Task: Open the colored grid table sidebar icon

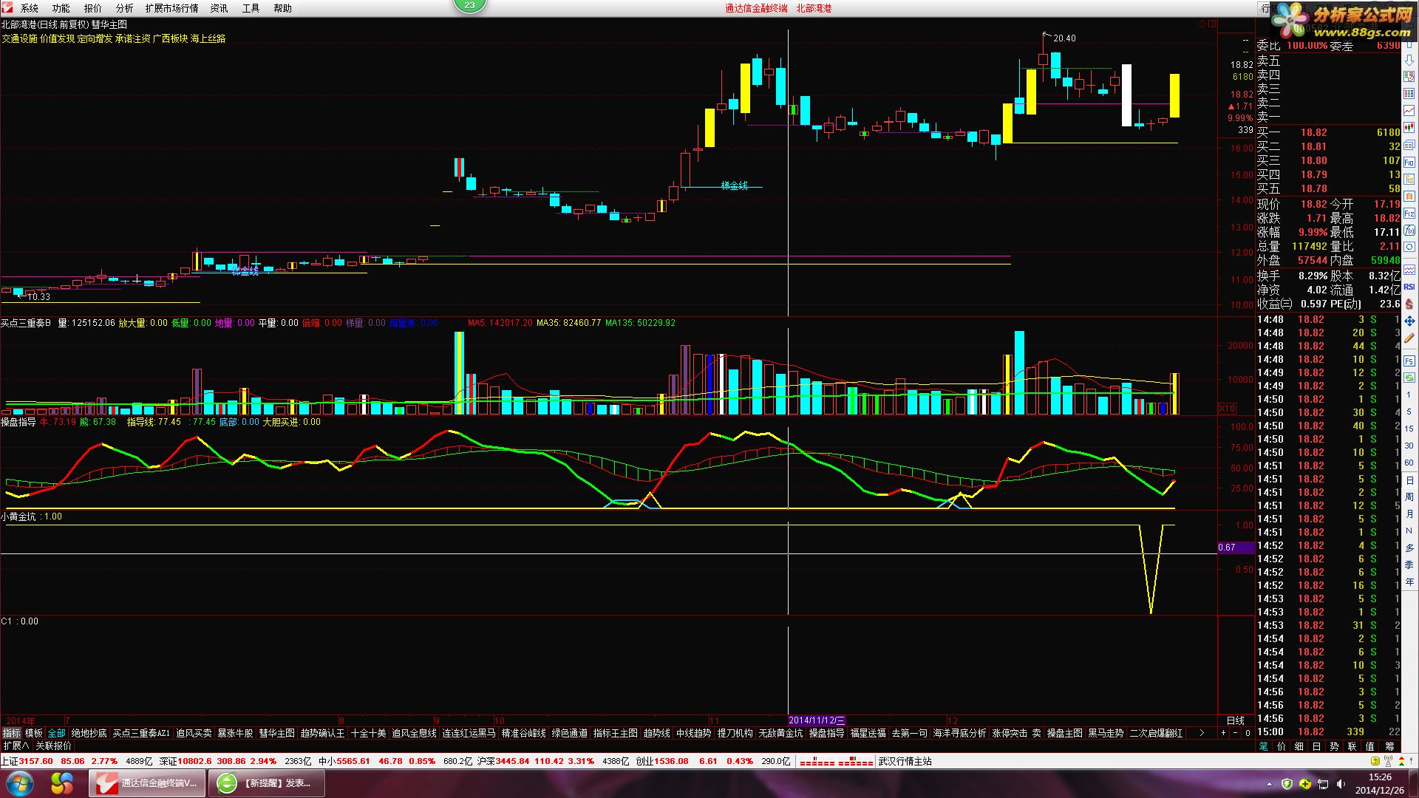Action: (1409, 94)
